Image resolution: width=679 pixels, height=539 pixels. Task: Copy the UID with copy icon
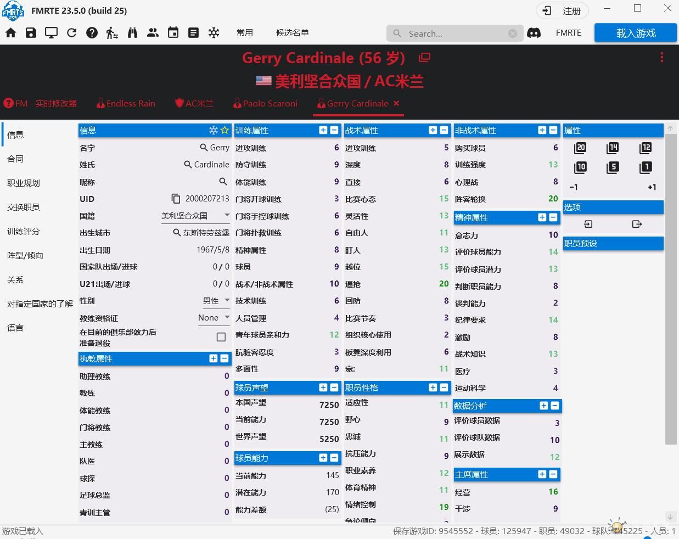[x=176, y=198]
